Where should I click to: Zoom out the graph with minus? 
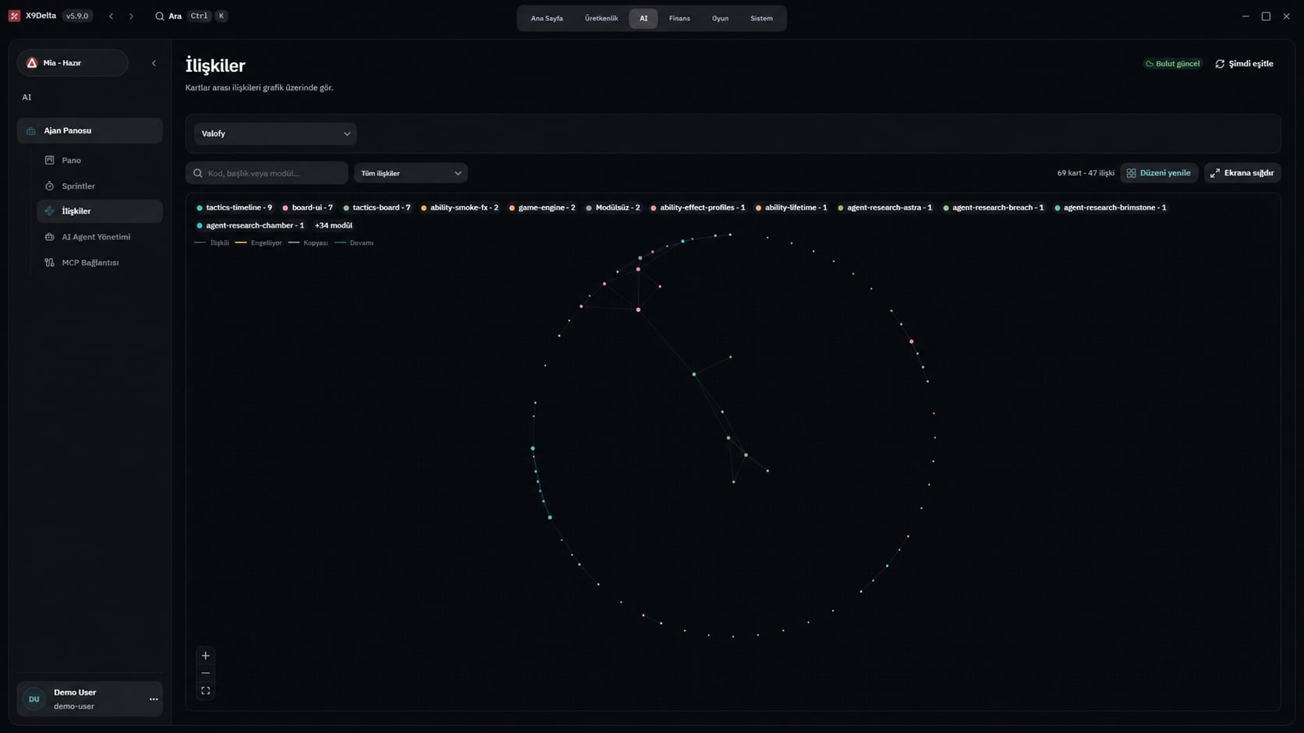pos(206,674)
